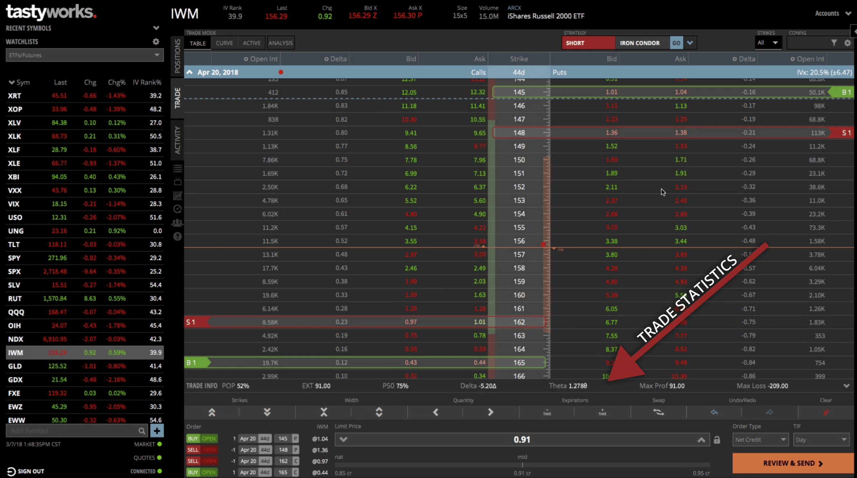Open the Net Credit order type dropdown
Image resolution: width=857 pixels, height=478 pixels.
click(760, 440)
